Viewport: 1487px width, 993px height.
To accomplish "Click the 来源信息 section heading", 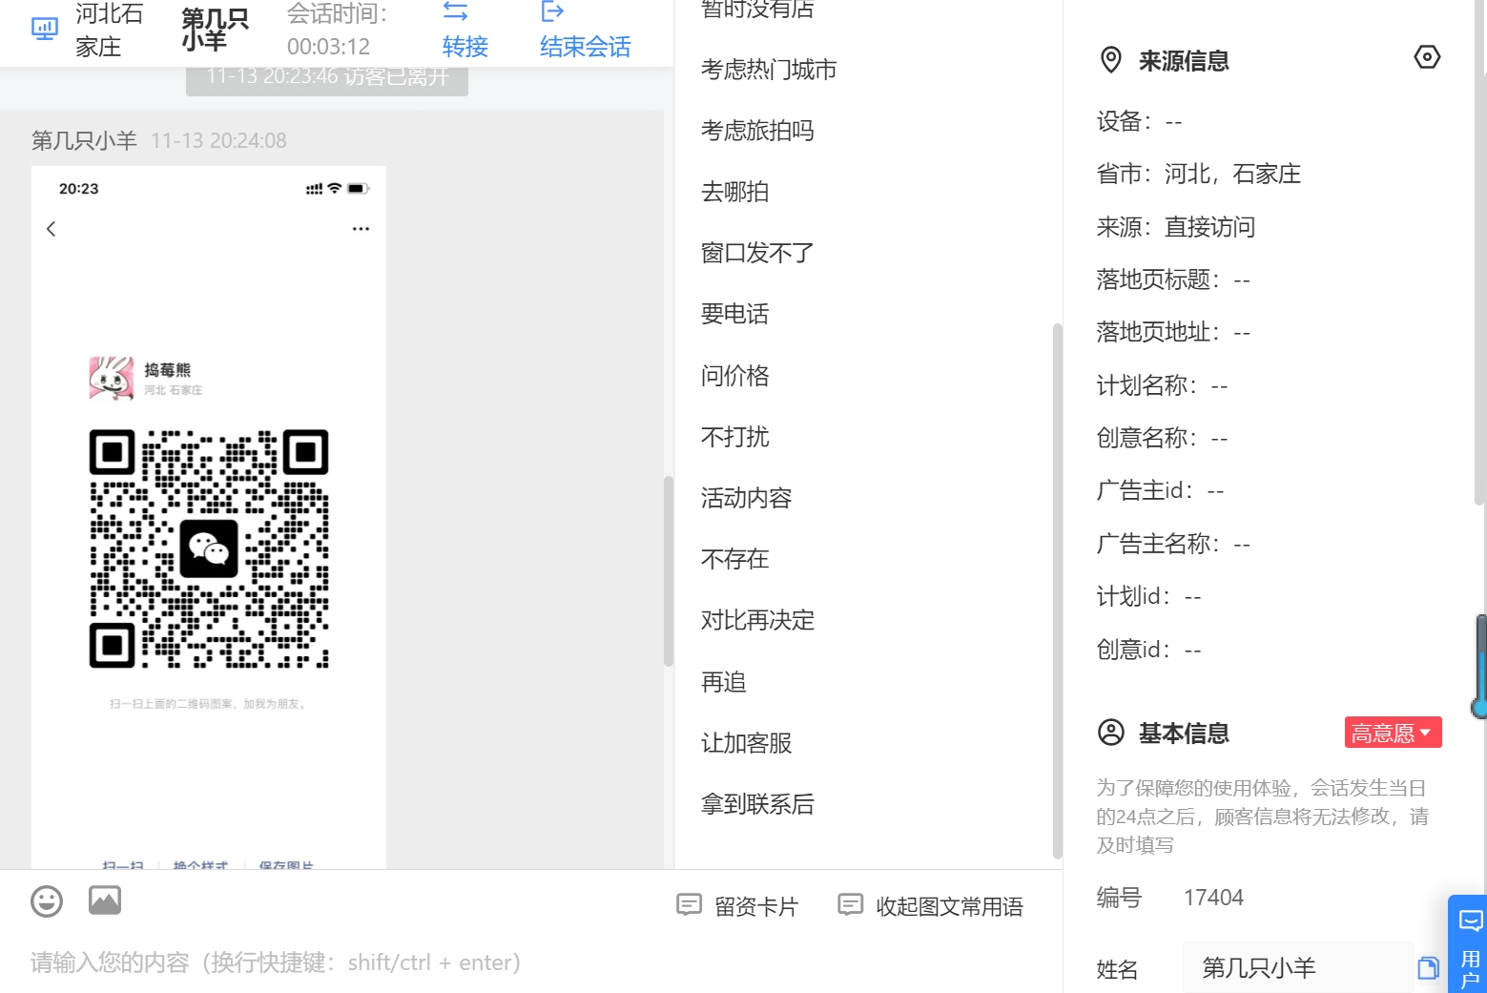I will click(x=1184, y=61).
